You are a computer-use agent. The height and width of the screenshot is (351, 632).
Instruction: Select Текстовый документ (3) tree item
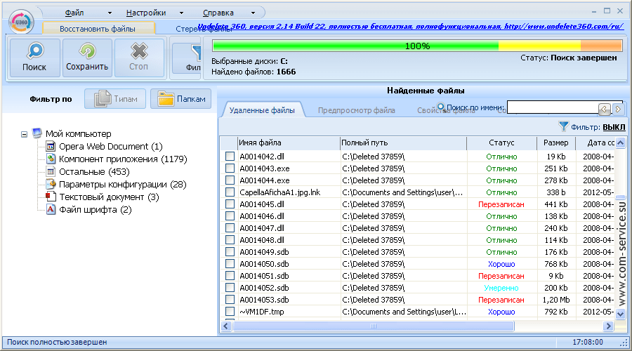(110, 197)
